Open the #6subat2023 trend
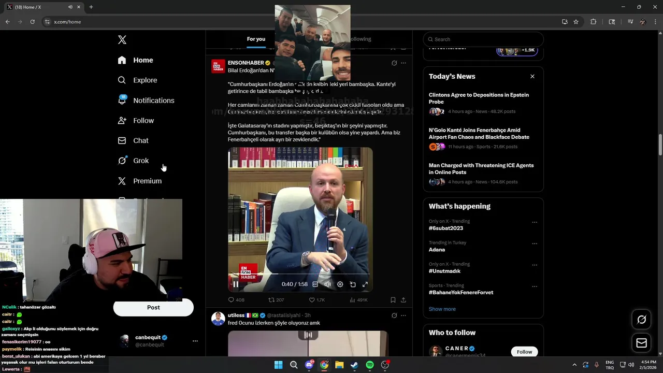This screenshot has height=373, width=663. tap(446, 228)
